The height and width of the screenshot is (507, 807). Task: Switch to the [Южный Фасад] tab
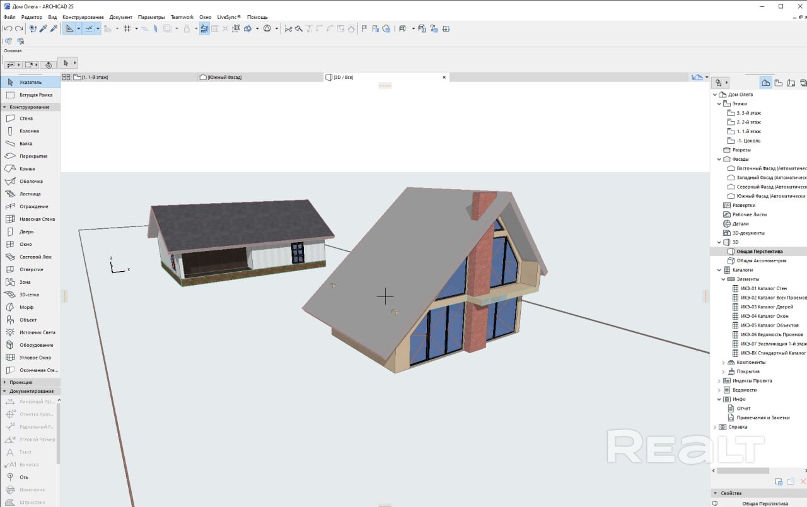pos(260,77)
